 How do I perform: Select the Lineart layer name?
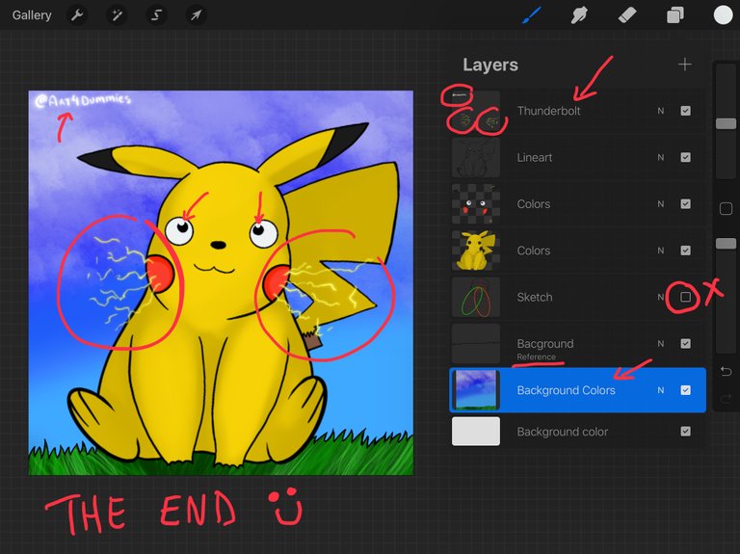tap(534, 158)
